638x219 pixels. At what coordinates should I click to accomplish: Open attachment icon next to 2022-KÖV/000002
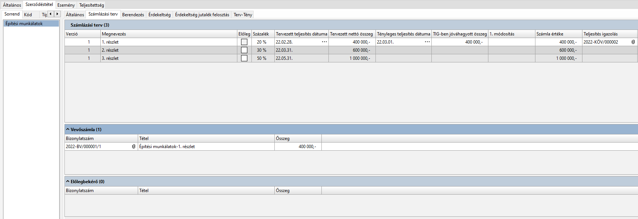pyautogui.click(x=633, y=42)
